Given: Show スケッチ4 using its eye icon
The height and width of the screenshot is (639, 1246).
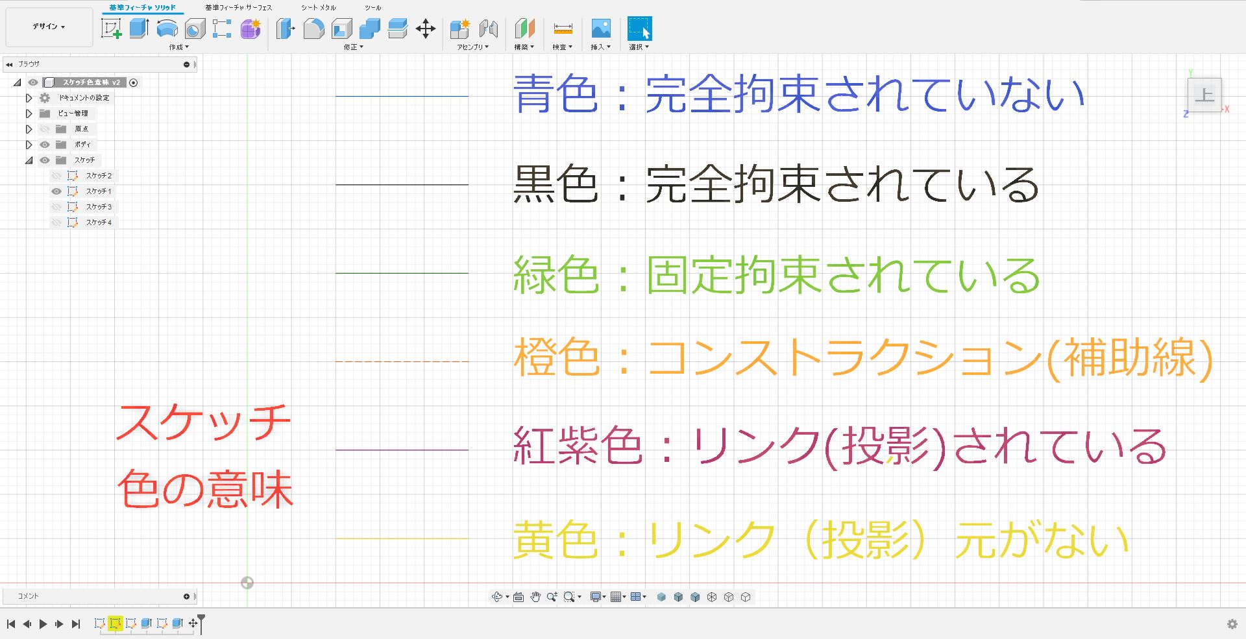Looking at the screenshot, I should coord(56,223).
